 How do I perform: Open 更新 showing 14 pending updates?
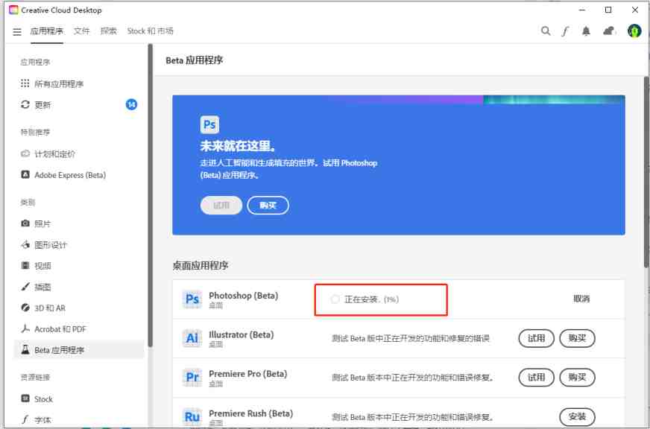[x=42, y=104]
